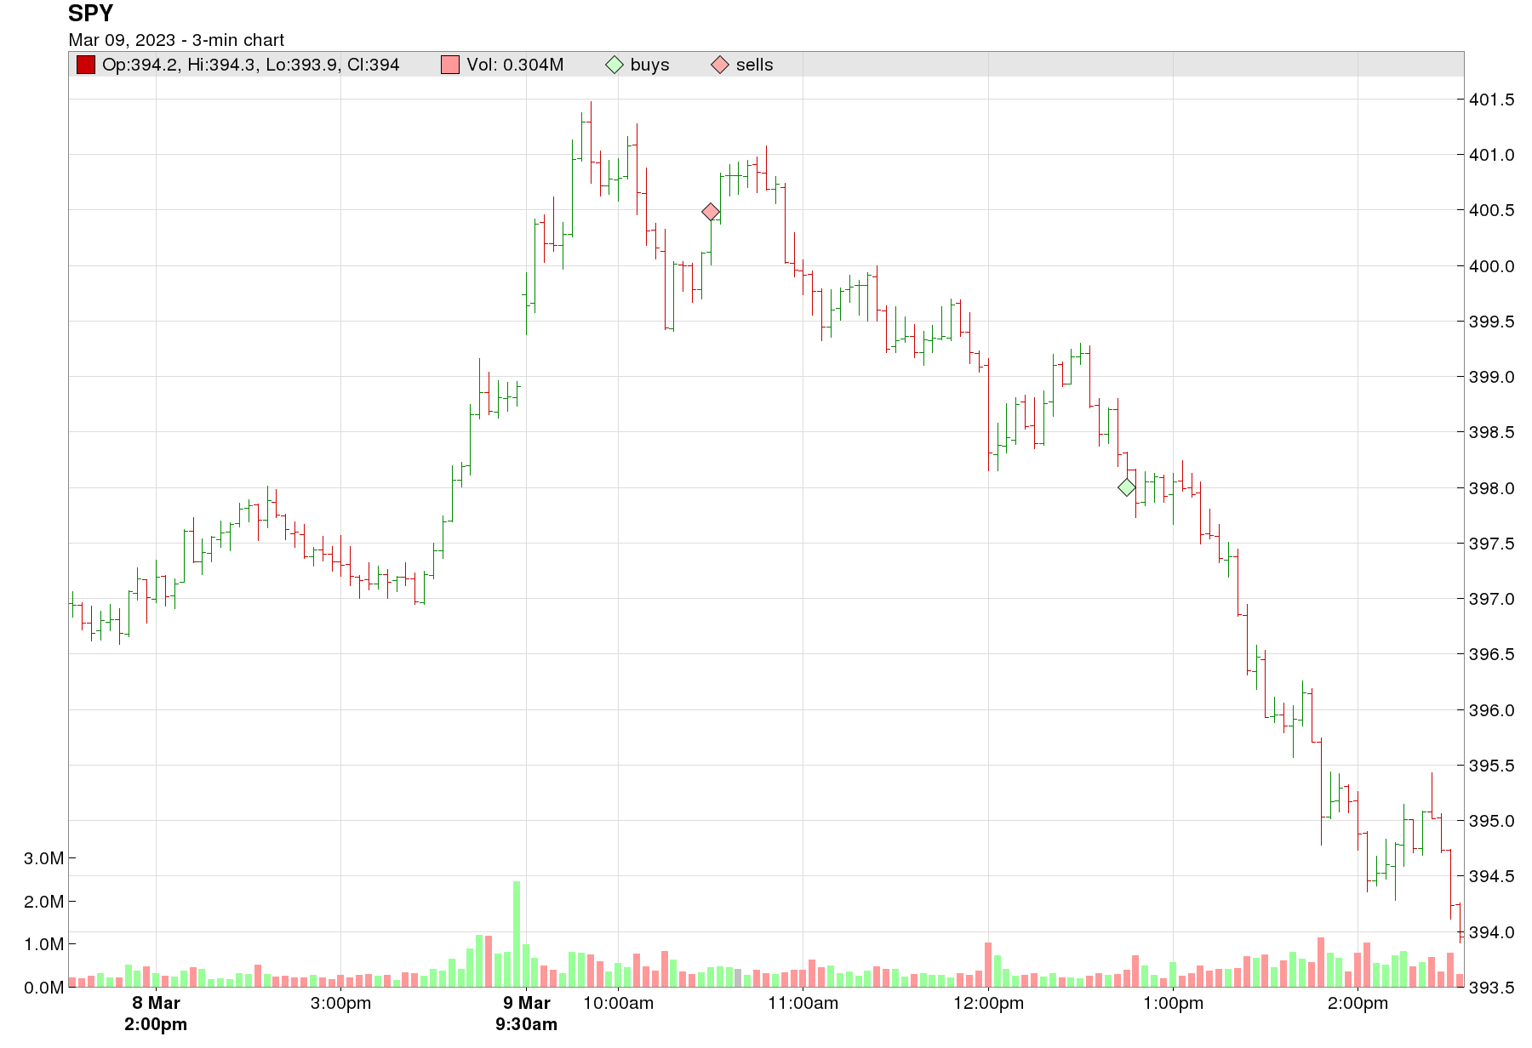Click the 0.0M volume axis label
The image size is (1532, 1048).
click(x=44, y=988)
